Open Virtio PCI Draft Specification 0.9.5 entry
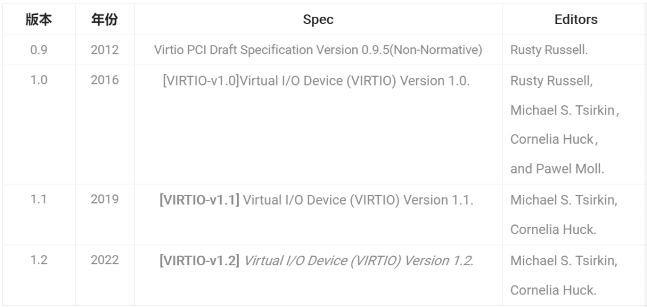The width and height of the screenshot is (647, 307). (x=318, y=50)
